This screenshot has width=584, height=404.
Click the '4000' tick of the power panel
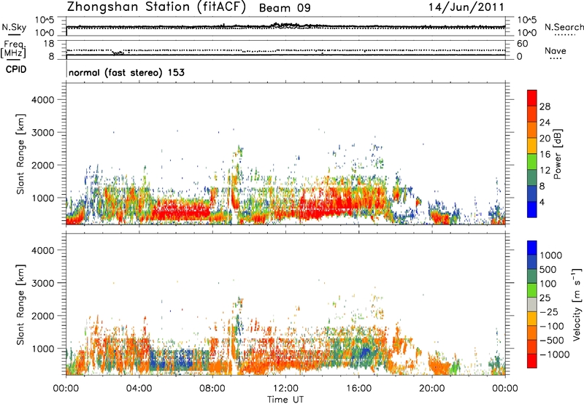point(42,100)
